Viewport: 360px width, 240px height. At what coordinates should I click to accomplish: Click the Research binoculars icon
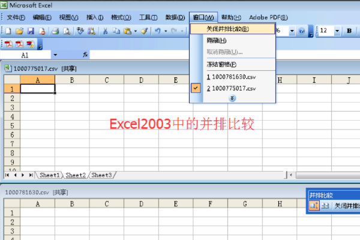91,31
